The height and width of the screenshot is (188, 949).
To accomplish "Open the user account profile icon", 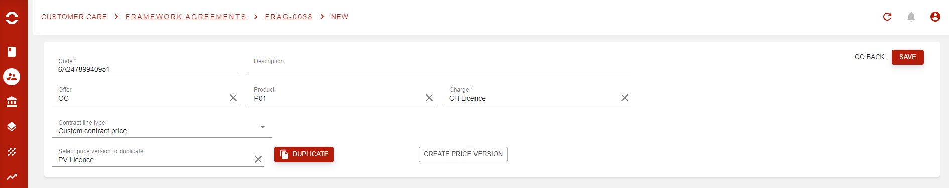I will coord(935,17).
